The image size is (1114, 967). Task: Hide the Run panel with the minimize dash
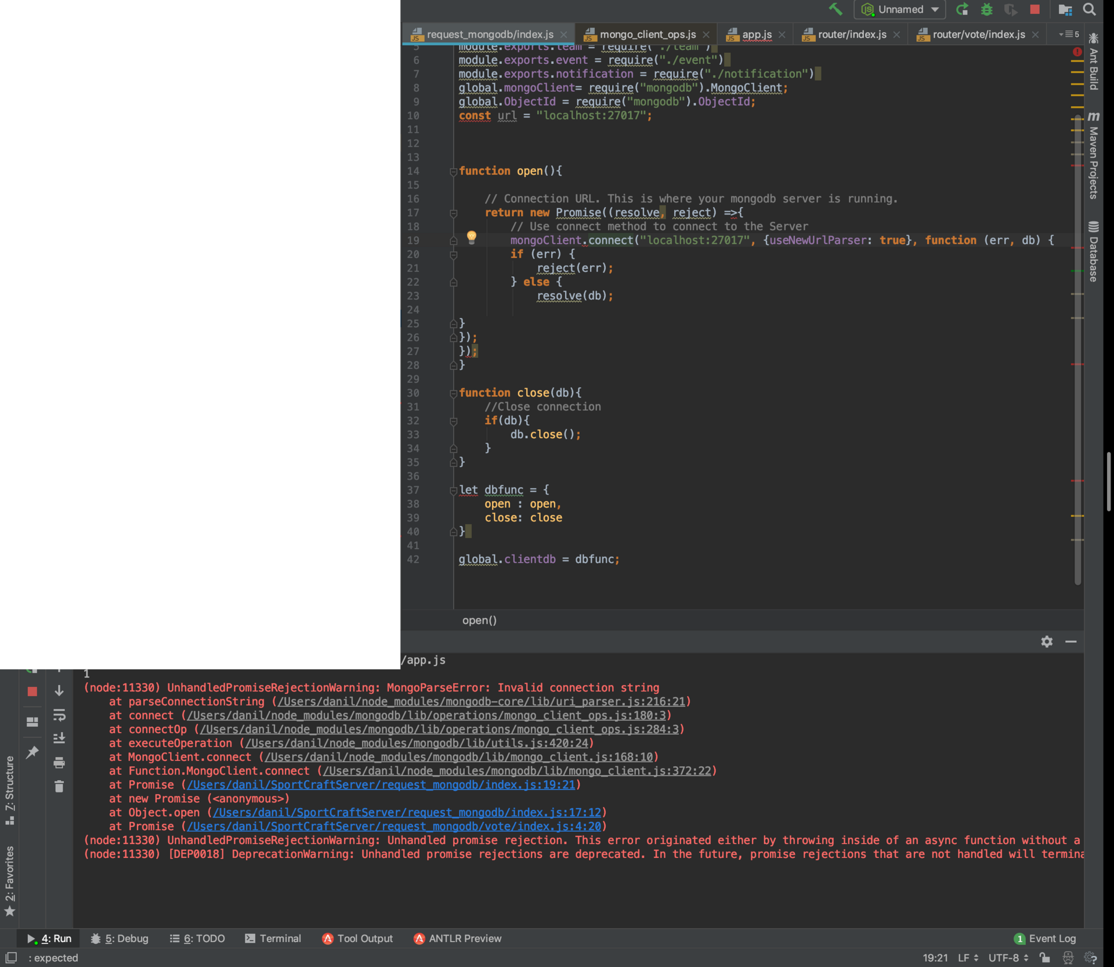1070,641
